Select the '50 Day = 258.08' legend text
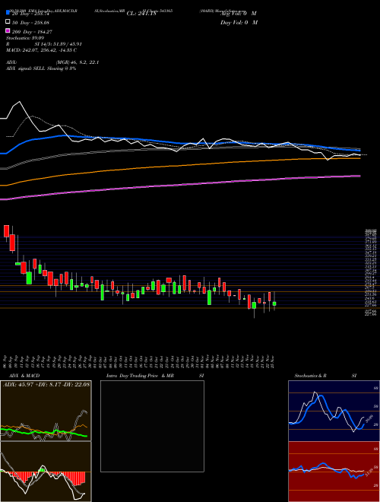Screen dimensions: 380x502 click(31, 22)
